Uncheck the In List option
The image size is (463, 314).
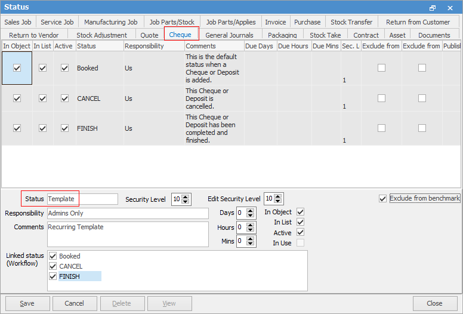300,222
